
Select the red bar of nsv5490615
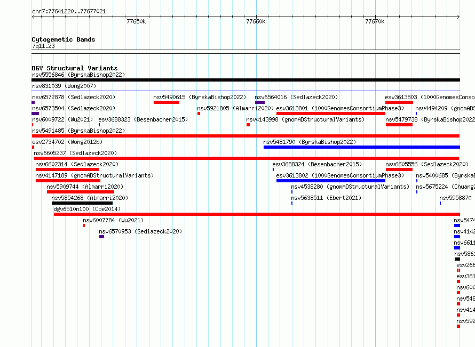coord(167,102)
